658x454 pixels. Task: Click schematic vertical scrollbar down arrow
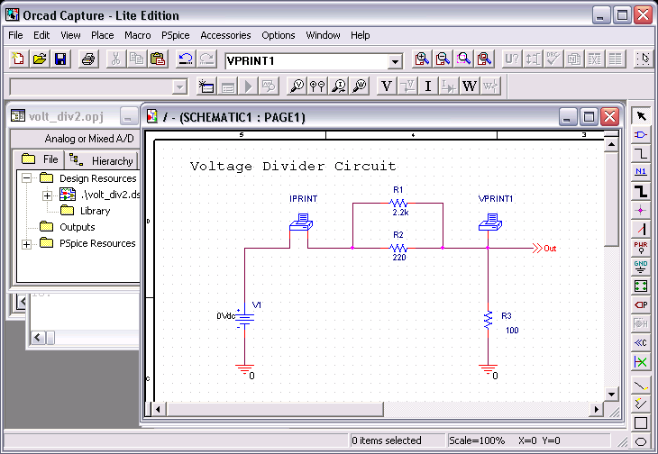tap(611, 394)
